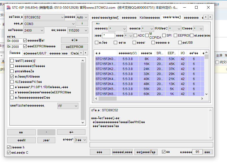This screenshot has width=227, height=165.
Task: Switch to the Keil tab
Action: (150, 18)
